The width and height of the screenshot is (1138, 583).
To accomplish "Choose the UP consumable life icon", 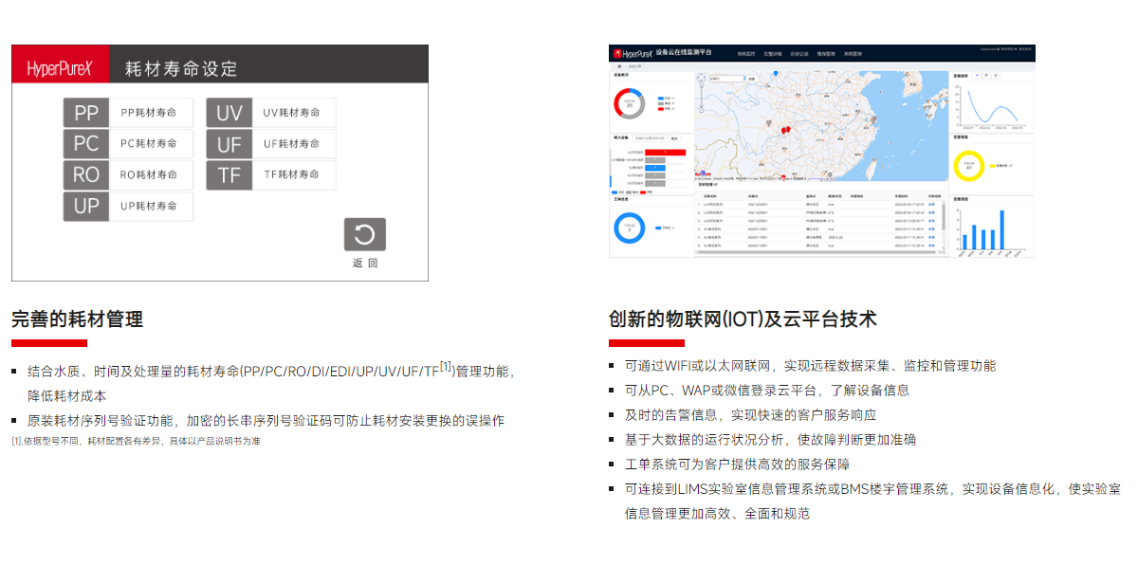I will point(86,207).
